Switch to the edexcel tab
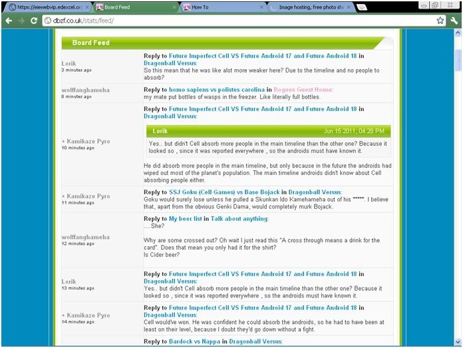The height and width of the screenshot is (348, 463). (x=45, y=7)
